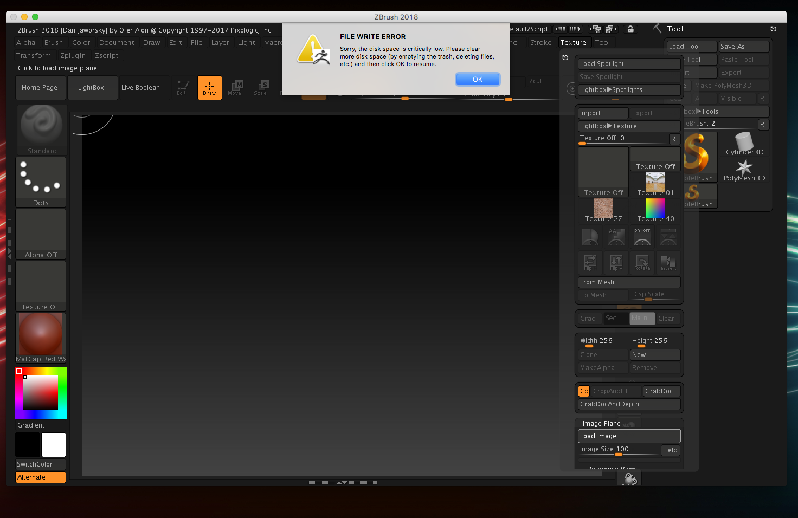This screenshot has height=518, width=798.
Task: Select Texture 40 rainbow thumbnail
Action: (655, 211)
